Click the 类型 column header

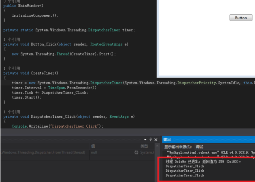(x=144, y=146)
